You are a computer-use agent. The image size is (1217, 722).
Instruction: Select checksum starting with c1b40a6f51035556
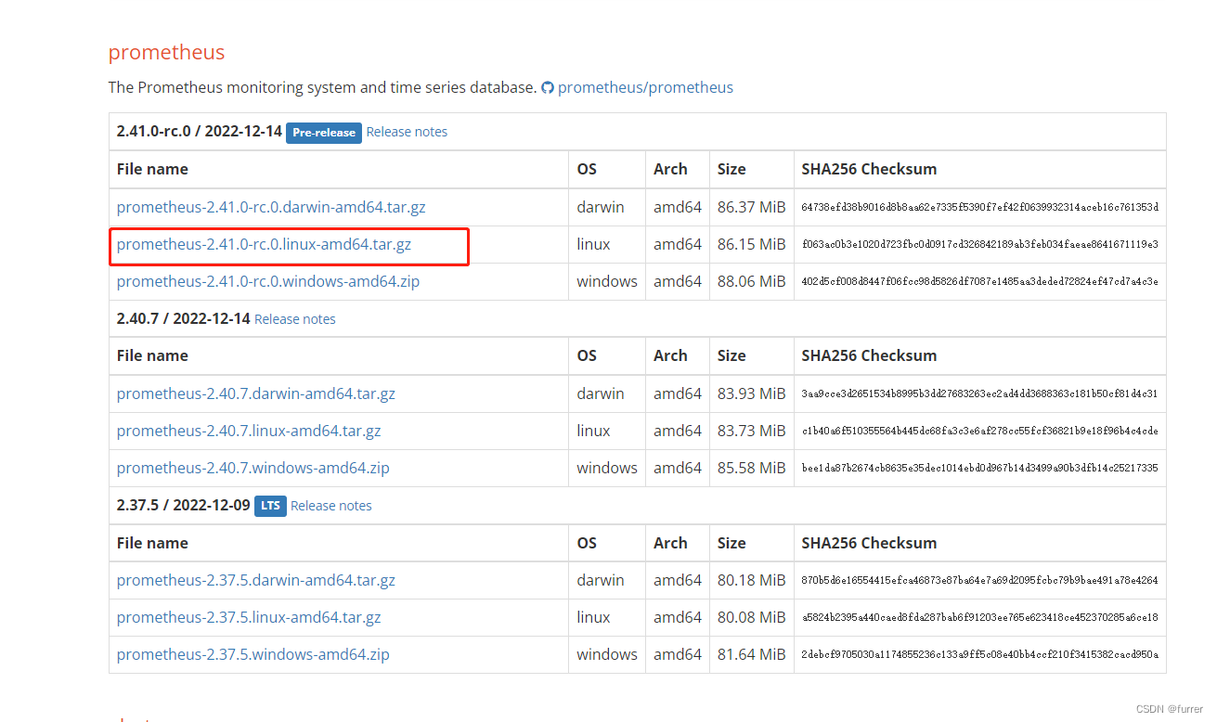(x=979, y=431)
